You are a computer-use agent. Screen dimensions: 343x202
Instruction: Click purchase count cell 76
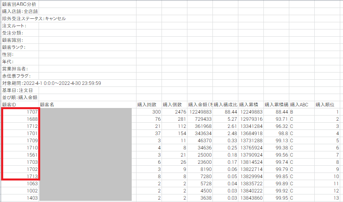(x=149, y=119)
